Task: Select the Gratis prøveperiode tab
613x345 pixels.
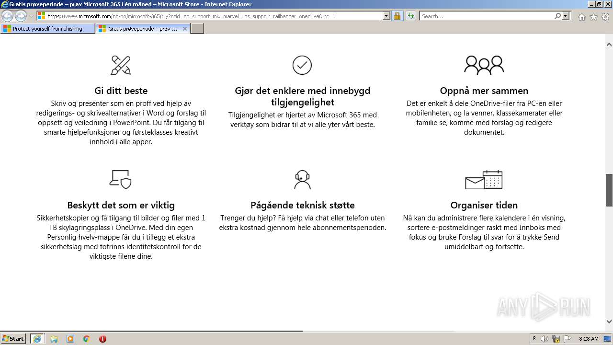Action: (143, 29)
